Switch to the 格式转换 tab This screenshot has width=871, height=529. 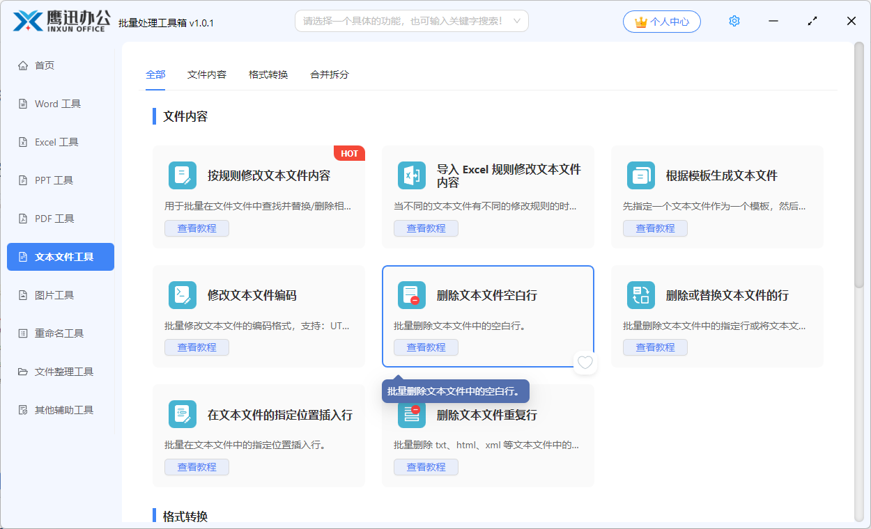268,74
